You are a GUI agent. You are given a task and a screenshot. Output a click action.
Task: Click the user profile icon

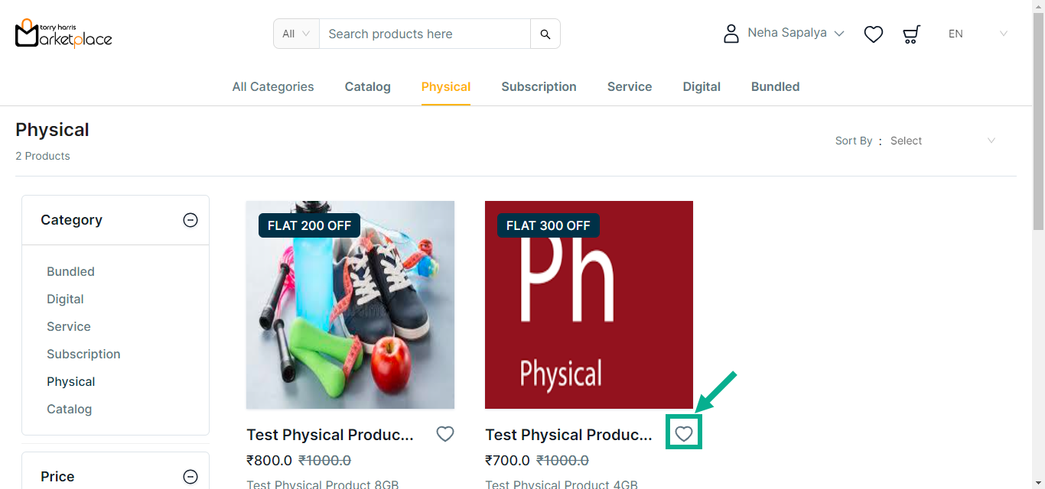pos(731,34)
